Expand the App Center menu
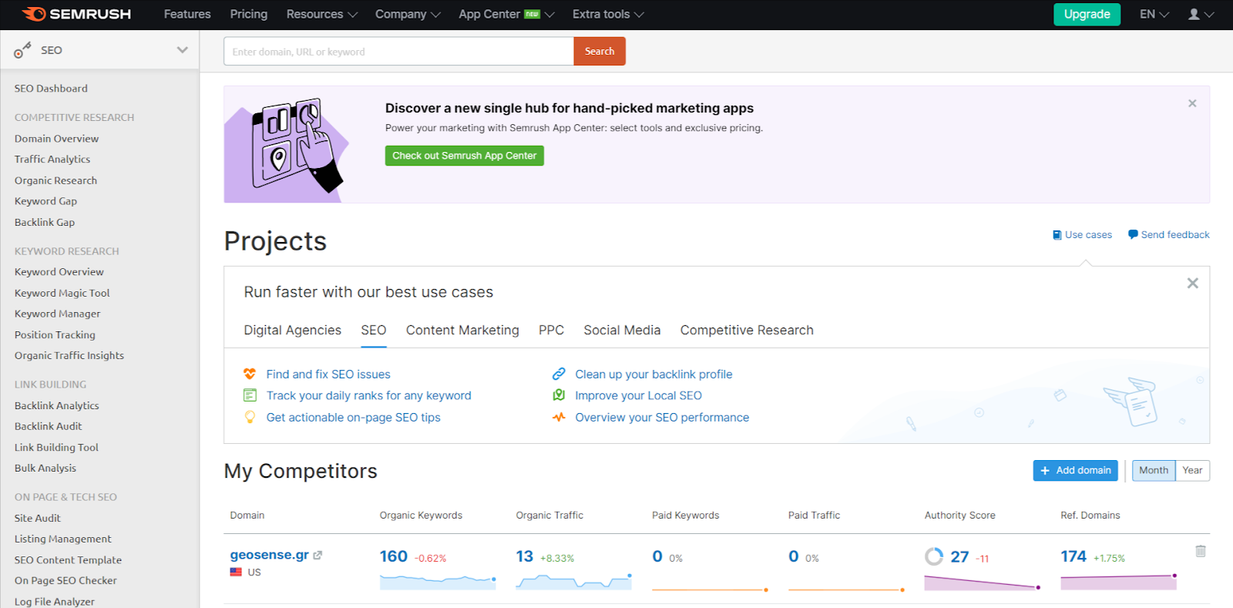This screenshot has width=1233, height=608. pyautogui.click(x=506, y=14)
